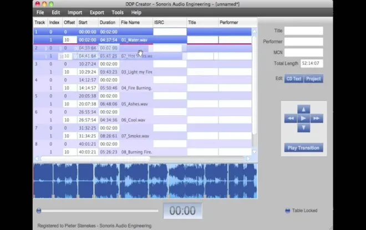Image resolution: width=366 pixels, height=230 pixels.
Task: Select file name 05_Ashes.wav
Action: pos(134,104)
